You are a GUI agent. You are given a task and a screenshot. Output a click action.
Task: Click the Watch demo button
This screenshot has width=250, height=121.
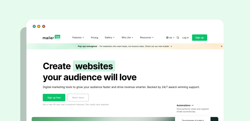(78, 97)
